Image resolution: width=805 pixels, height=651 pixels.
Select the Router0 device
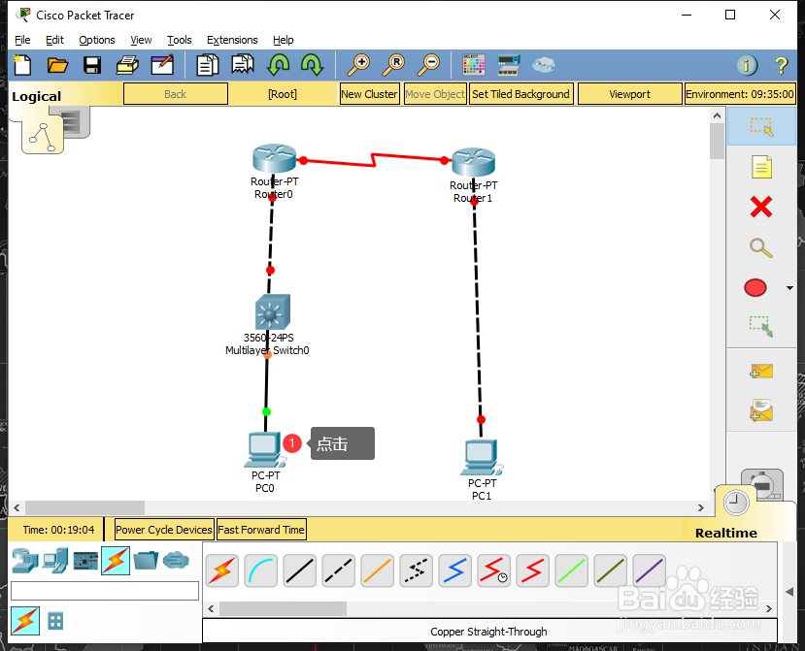(x=274, y=158)
